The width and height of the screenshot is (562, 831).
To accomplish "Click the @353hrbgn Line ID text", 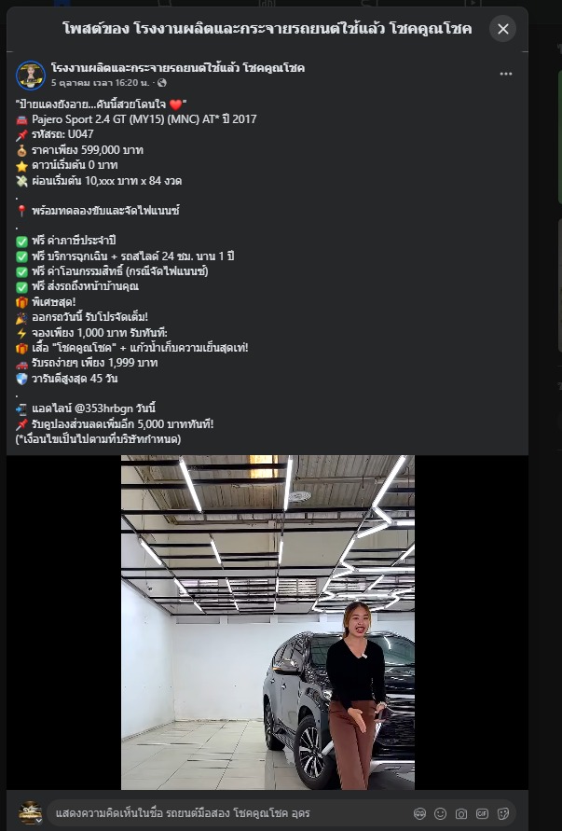I will click(x=103, y=409).
